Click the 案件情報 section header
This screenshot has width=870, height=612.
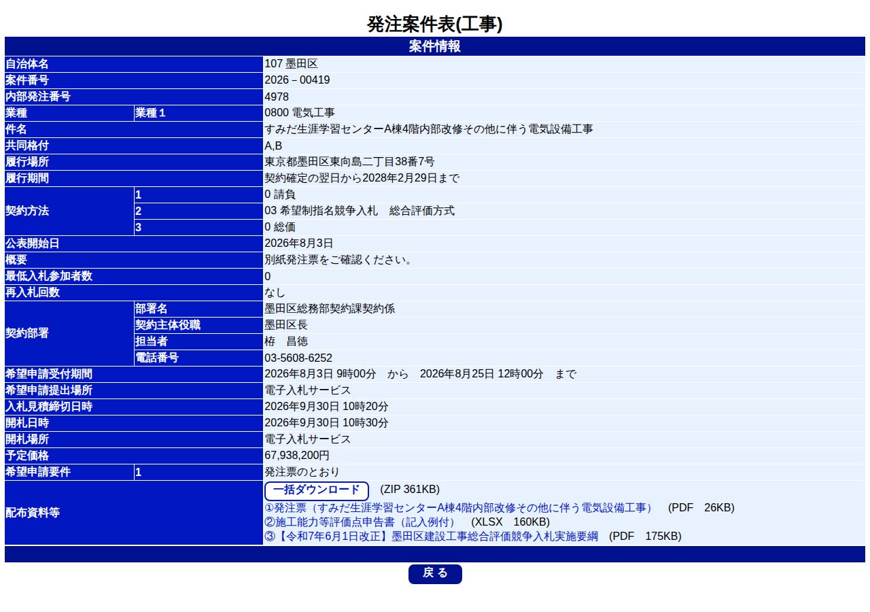click(x=435, y=46)
